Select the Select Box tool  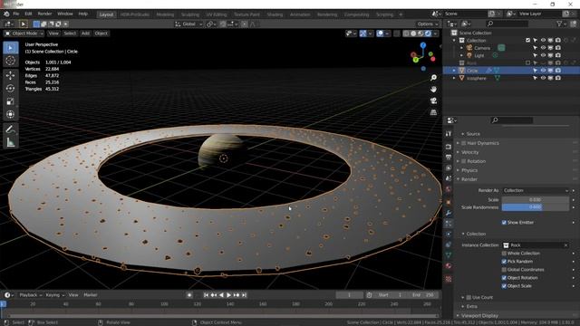coord(10,48)
